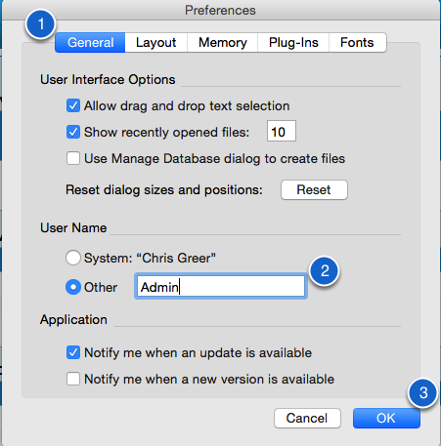The image size is (441, 446).
Task: Click the Reset dialog sizes button
Action: click(x=314, y=189)
